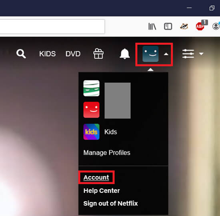Open Manage Profiles
Viewport: 220px width, 216px height.
click(107, 153)
